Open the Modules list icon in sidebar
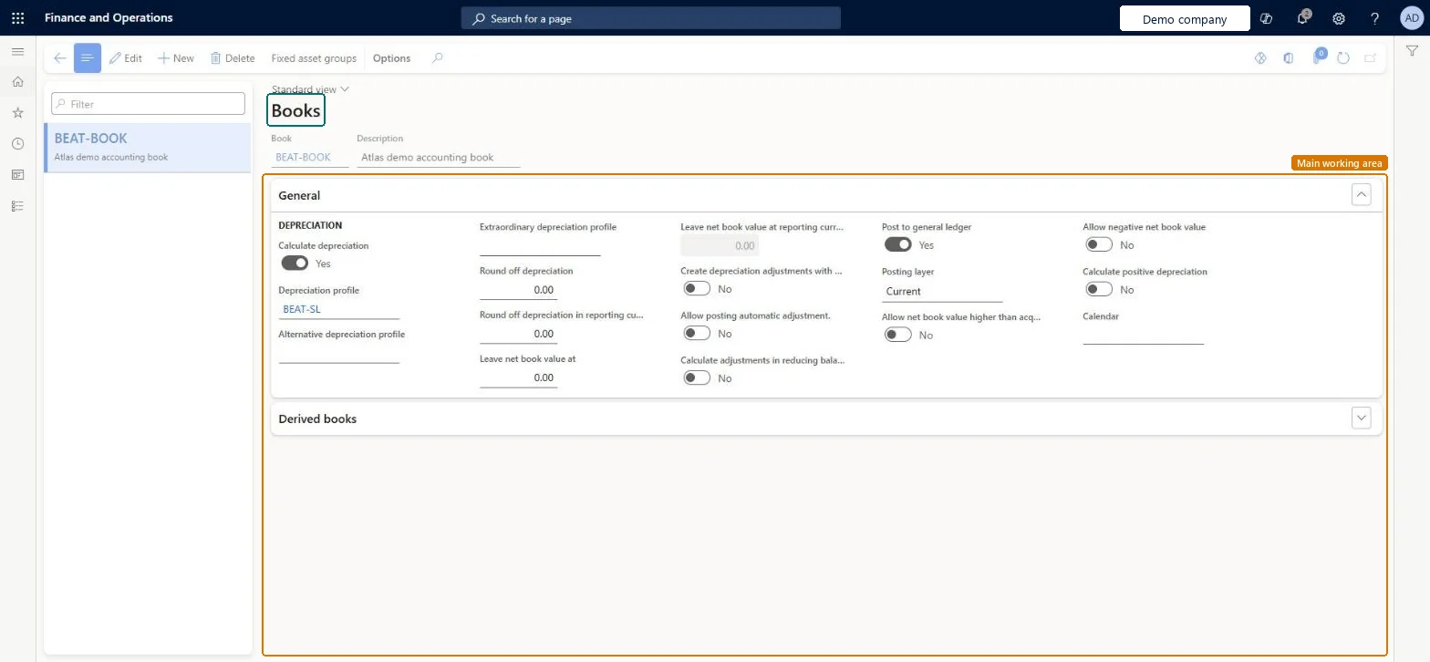This screenshot has width=1430, height=662. pos(17,206)
